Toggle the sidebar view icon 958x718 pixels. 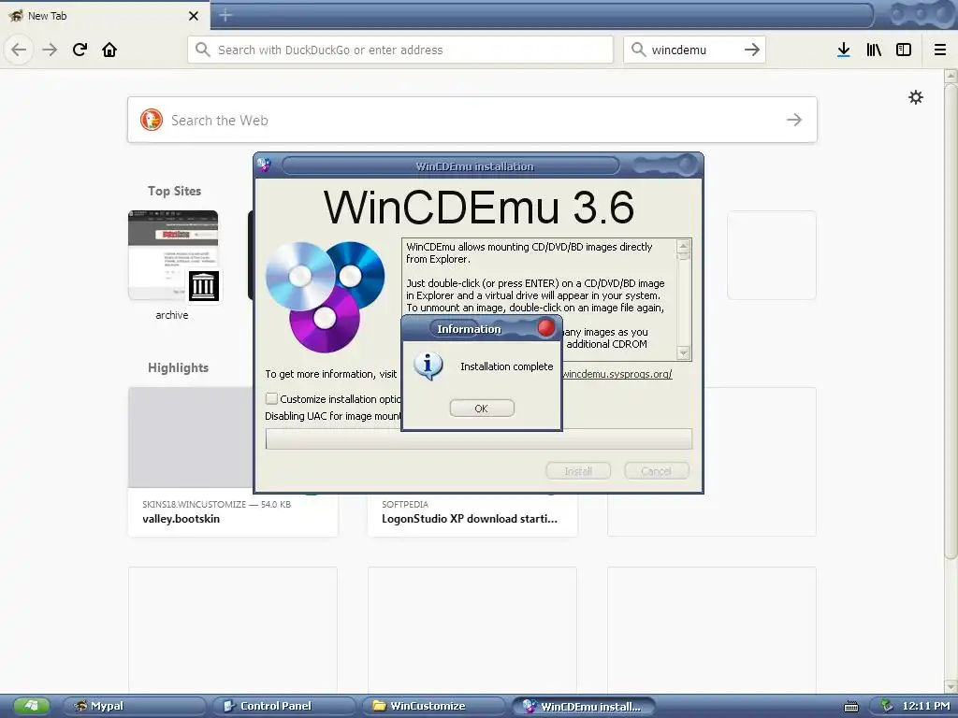(x=904, y=50)
